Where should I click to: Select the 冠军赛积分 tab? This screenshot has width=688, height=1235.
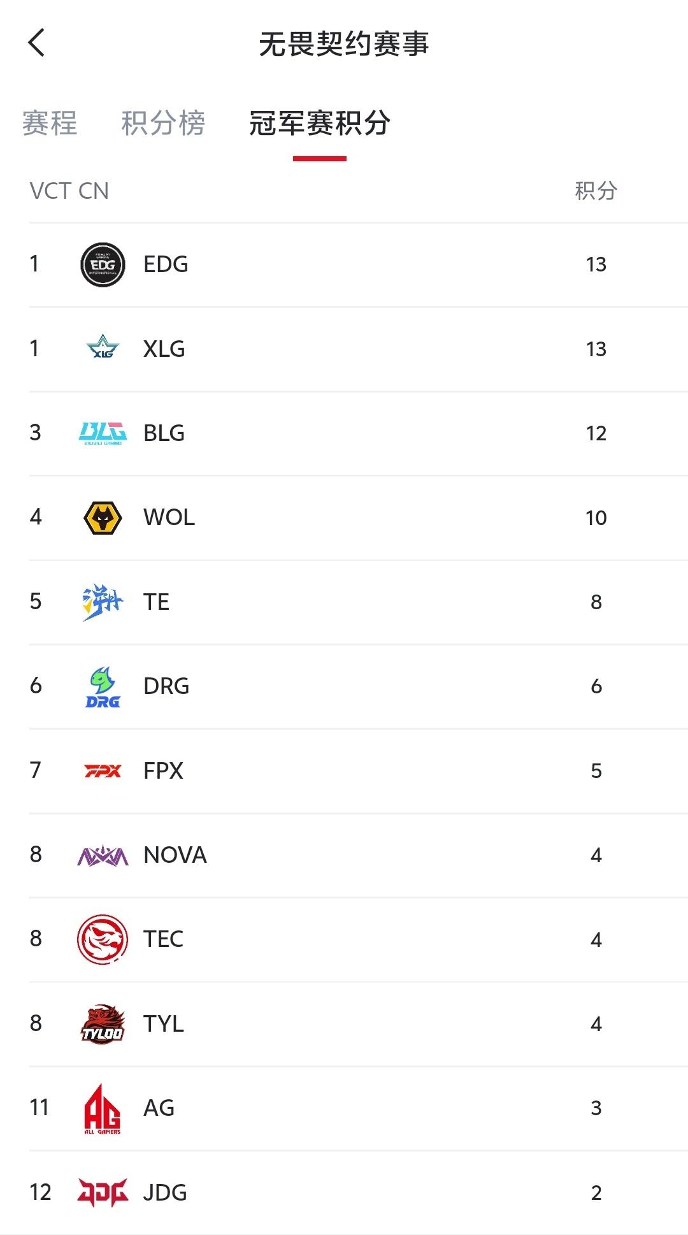click(x=319, y=123)
